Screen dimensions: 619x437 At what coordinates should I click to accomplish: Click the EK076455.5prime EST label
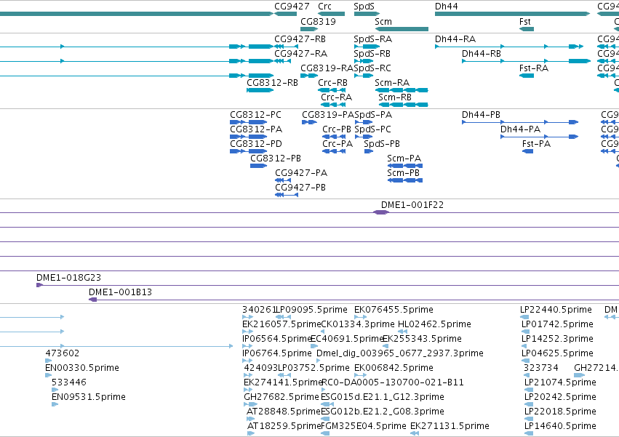(394, 310)
